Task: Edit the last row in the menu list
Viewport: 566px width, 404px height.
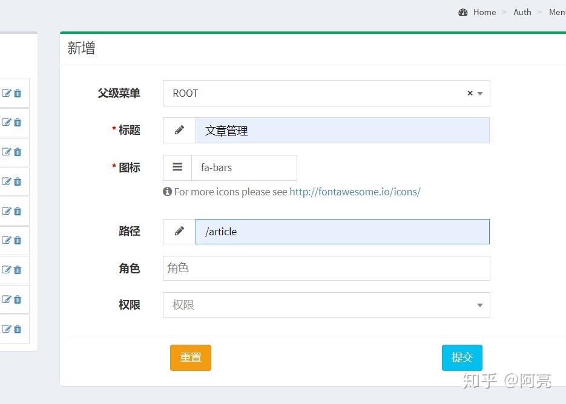Action: pos(7,329)
